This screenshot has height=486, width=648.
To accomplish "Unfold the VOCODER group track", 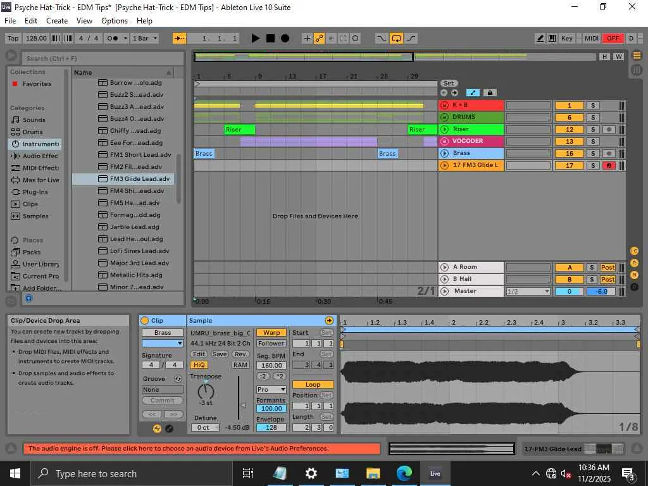I will [x=444, y=141].
